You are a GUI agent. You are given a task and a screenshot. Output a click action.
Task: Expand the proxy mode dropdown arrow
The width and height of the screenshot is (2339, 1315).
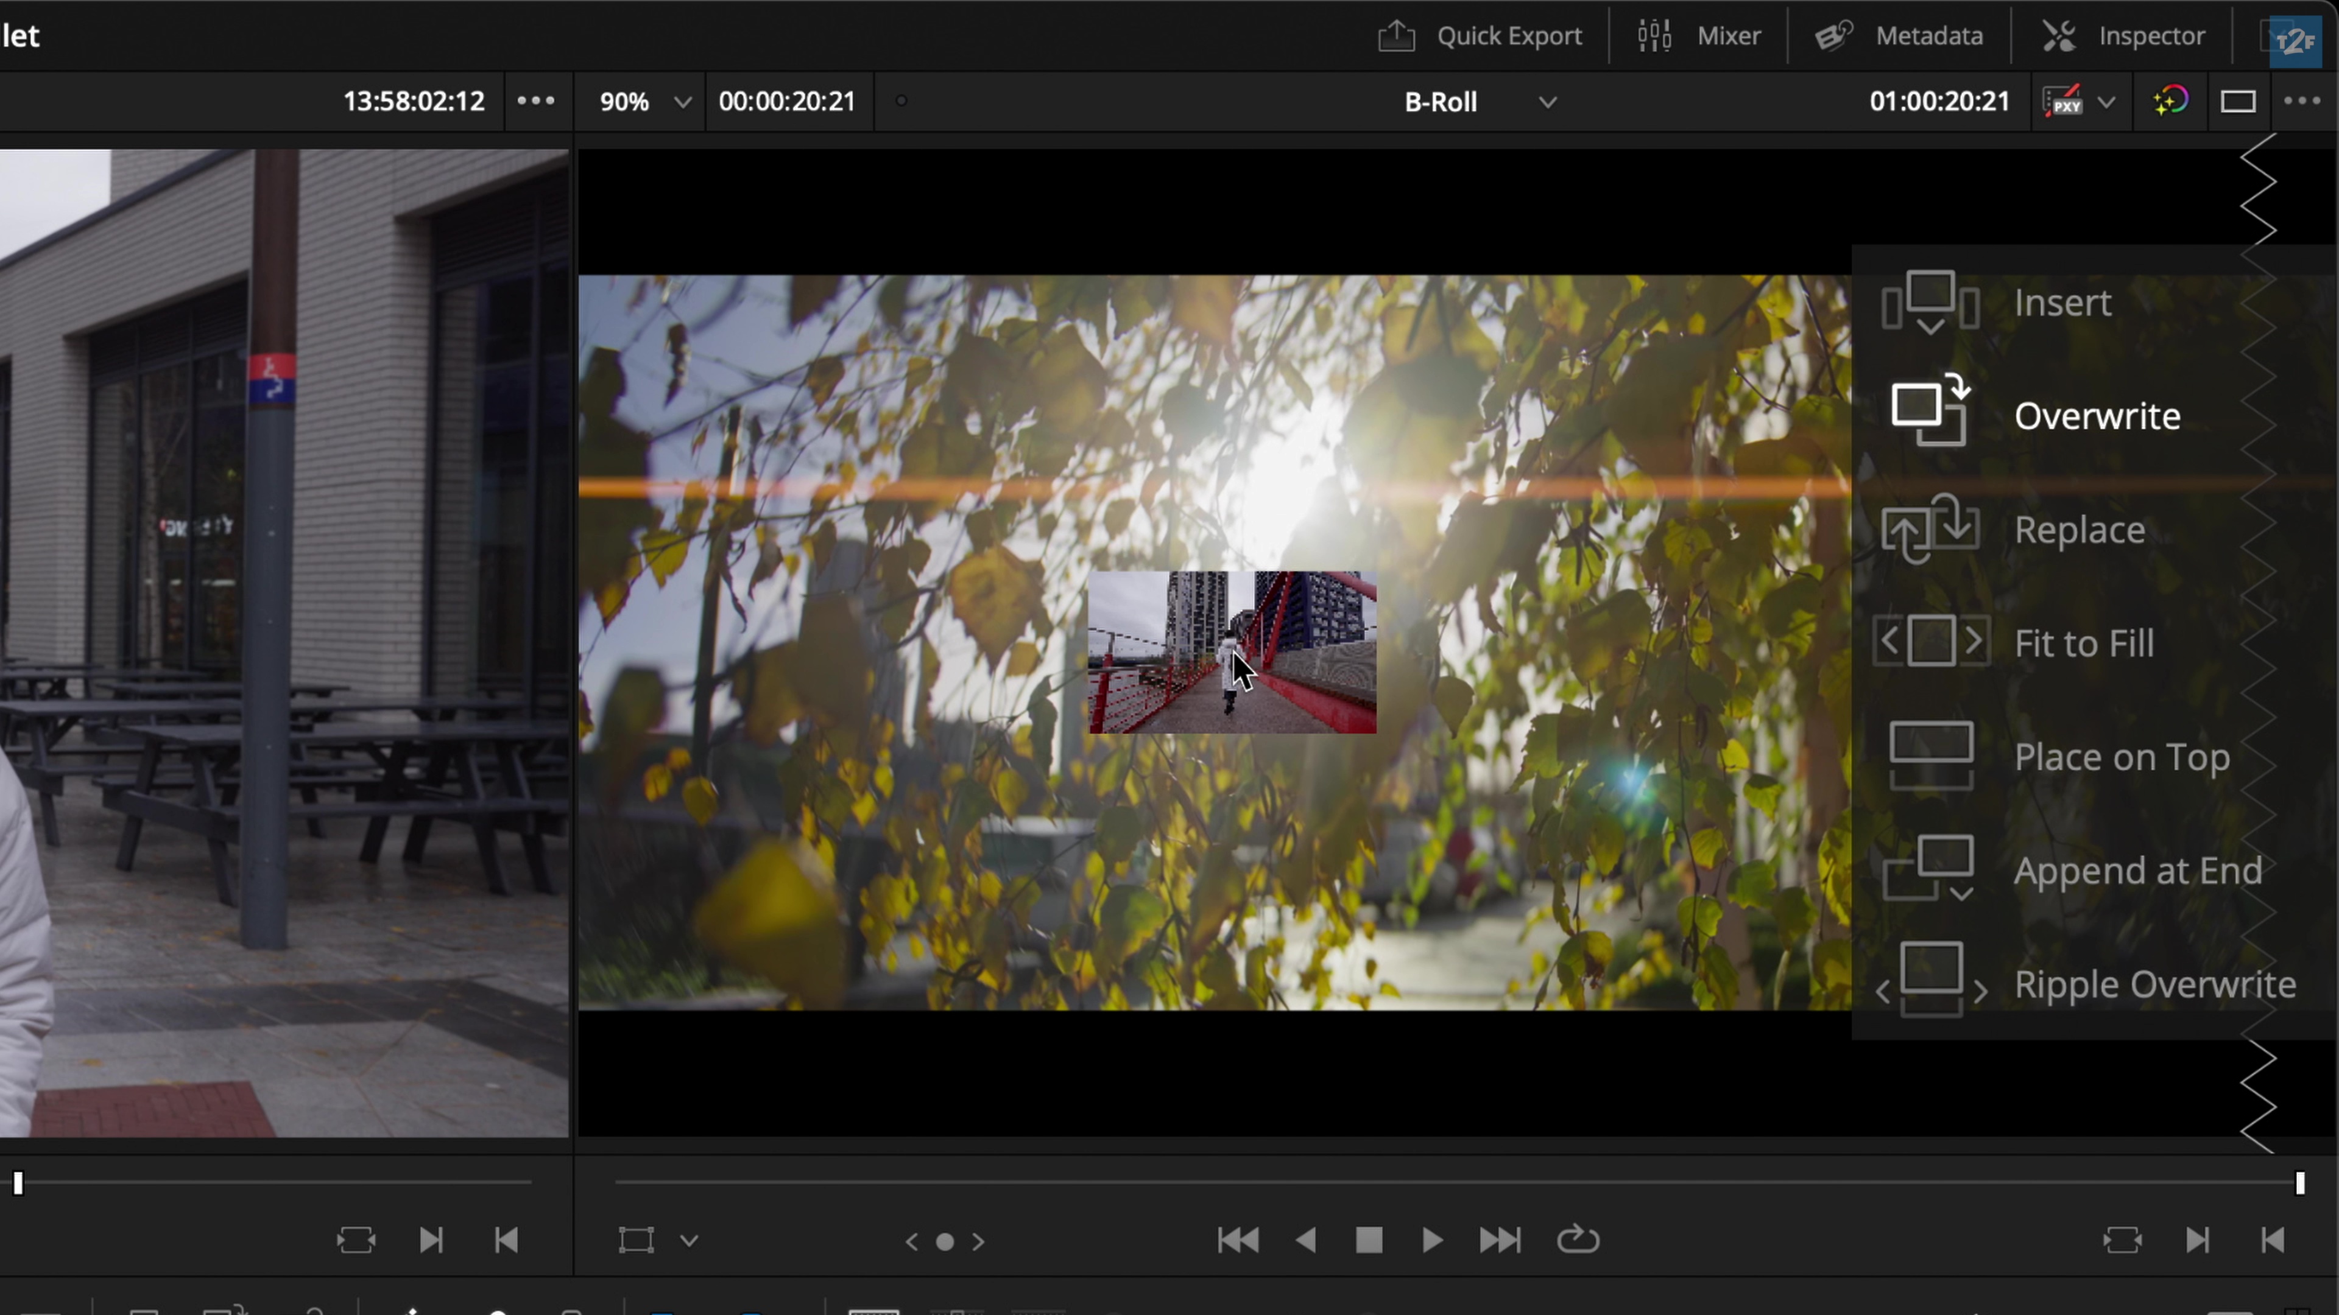2106,102
